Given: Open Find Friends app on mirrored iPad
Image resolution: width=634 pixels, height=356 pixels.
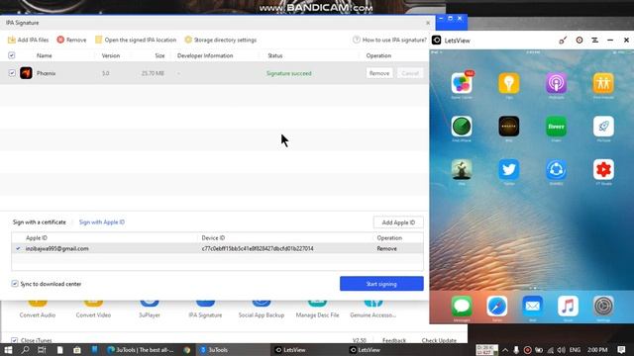Looking at the screenshot, I should [x=603, y=83].
